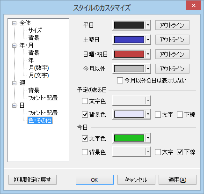Viewport: 204px width, 194px height.
Task: Select the 全体 root node label
Action: click(x=25, y=23)
